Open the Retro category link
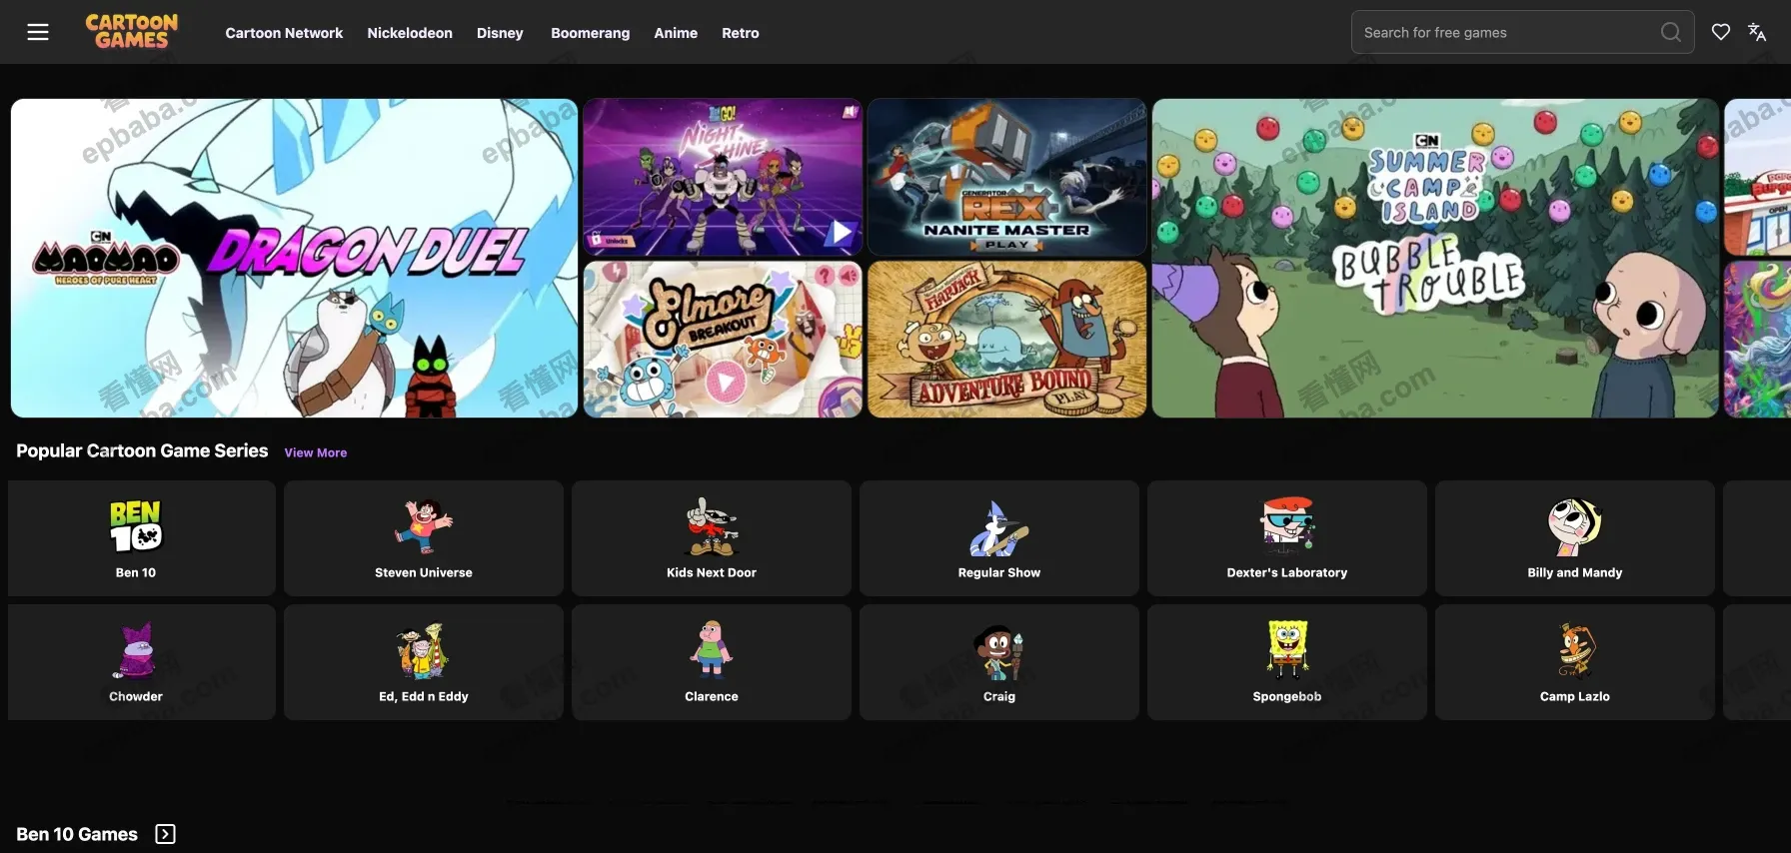Viewport: 1791px width, 853px height. (x=740, y=33)
